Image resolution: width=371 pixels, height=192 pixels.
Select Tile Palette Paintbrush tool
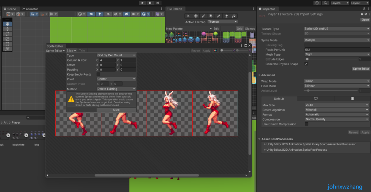tap(203, 16)
